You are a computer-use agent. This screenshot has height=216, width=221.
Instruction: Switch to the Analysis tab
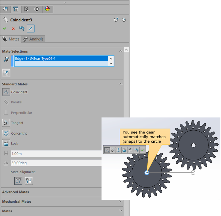click(x=33, y=39)
